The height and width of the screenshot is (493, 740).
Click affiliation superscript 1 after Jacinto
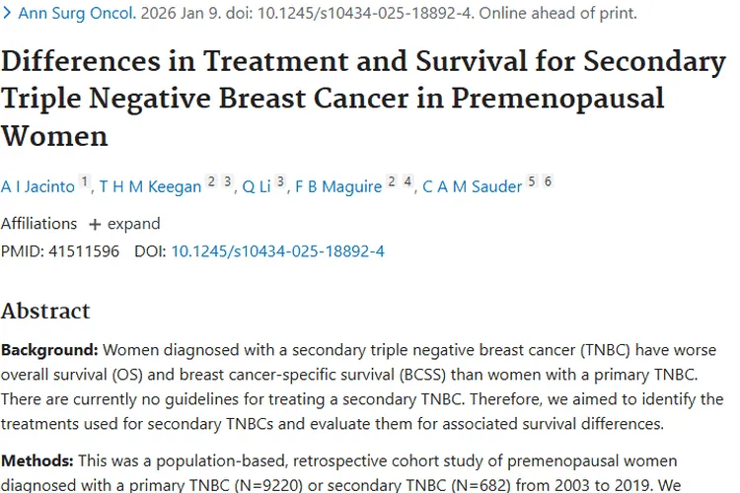click(x=85, y=181)
